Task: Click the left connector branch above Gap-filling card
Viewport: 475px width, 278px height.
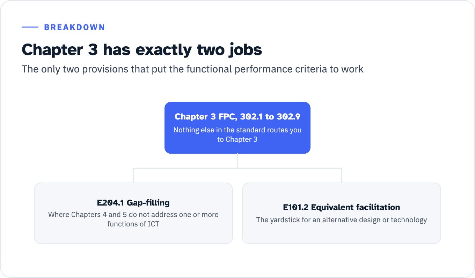Action: click(x=133, y=176)
